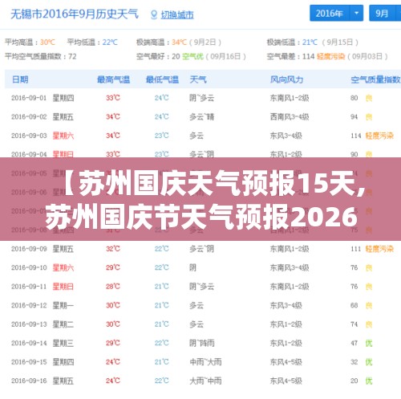
Task: Click the 平均高温 30℃ summary
Action: pos(30,43)
